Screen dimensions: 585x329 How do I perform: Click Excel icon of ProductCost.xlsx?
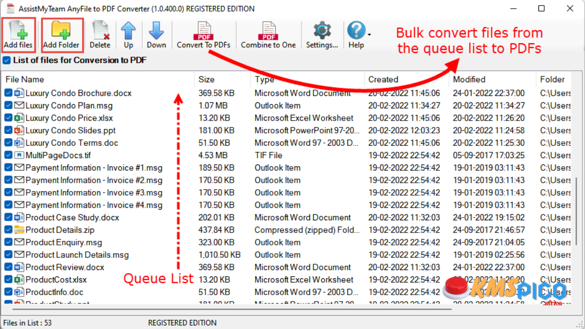(19, 280)
